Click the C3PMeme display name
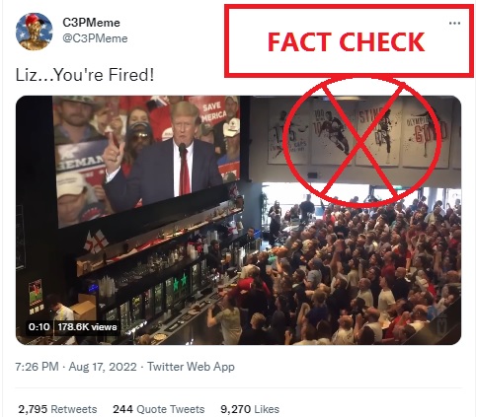Screen dimensions: 477x417 [91, 23]
